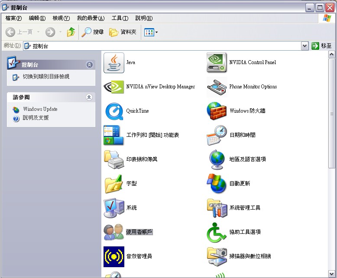337x278 pixels.
Task: Select the Windows 防火牆 text label
Action: 247,111
